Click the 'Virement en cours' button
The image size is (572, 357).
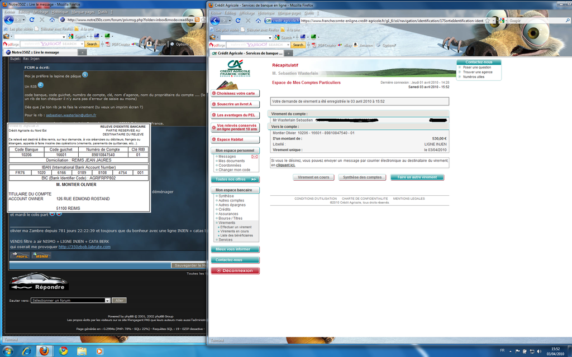[313, 177]
